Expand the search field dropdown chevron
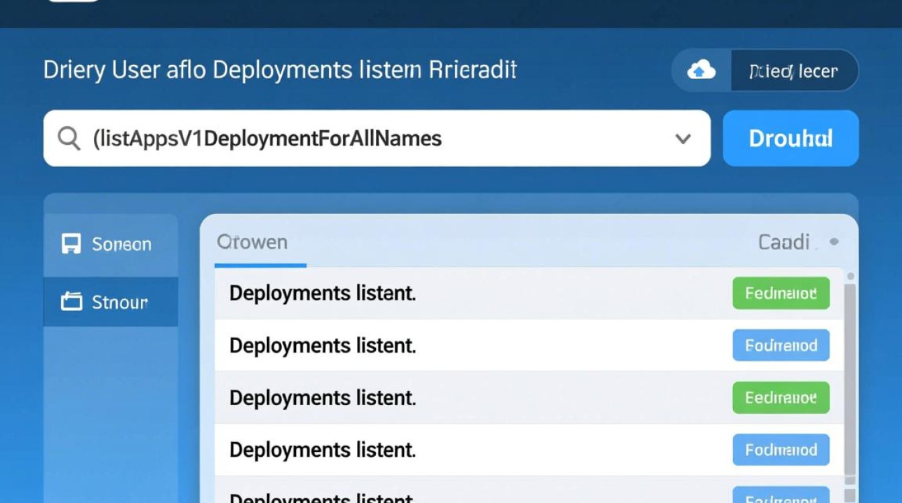 pyautogui.click(x=683, y=139)
